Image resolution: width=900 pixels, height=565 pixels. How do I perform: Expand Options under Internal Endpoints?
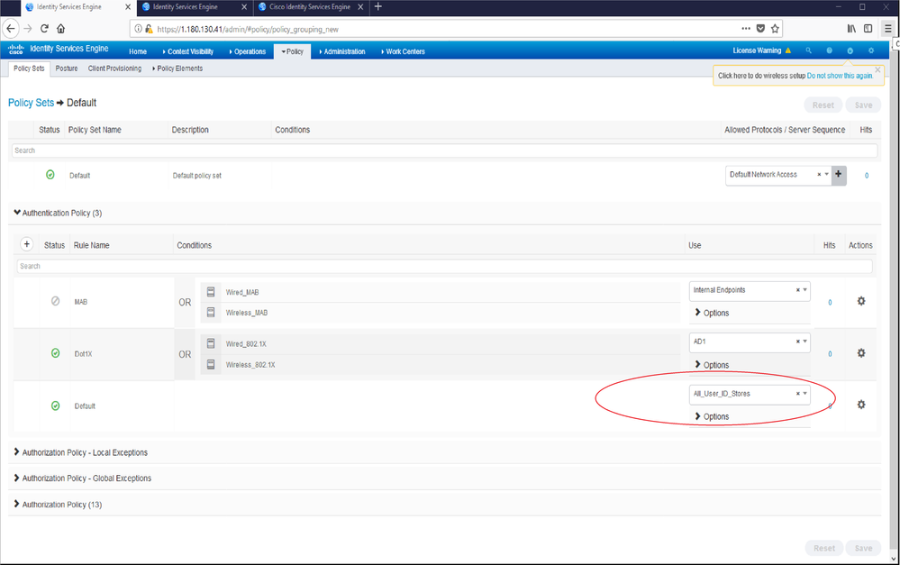pos(712,313)
